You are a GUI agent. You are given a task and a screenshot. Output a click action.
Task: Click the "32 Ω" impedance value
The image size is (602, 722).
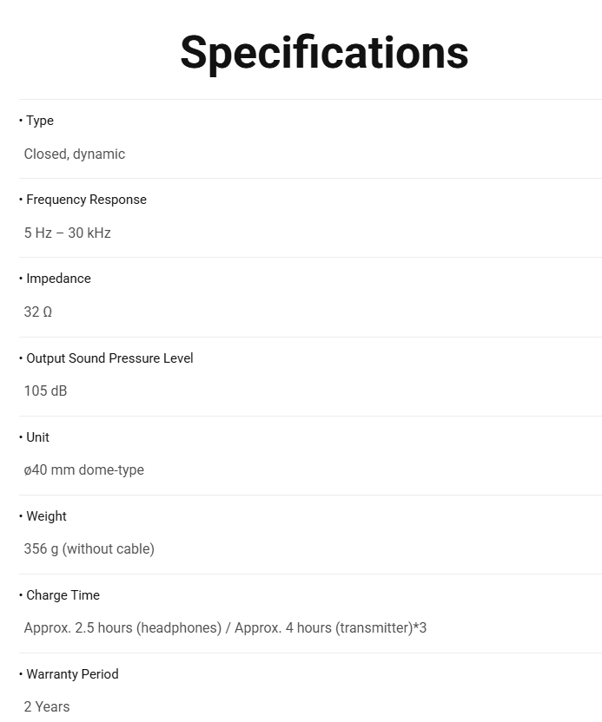(x=38, y=312)
